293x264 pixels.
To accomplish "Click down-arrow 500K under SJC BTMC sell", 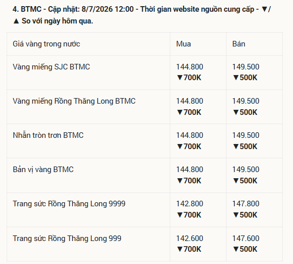I will [245, 78].
